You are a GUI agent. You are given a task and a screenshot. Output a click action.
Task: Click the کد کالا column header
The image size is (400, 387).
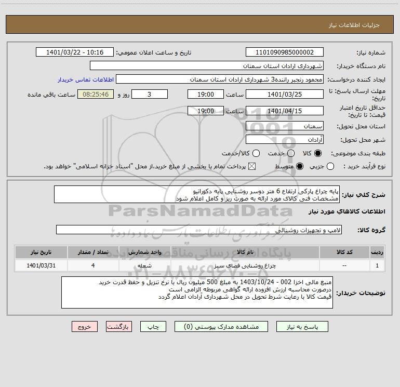coord(344,252)
